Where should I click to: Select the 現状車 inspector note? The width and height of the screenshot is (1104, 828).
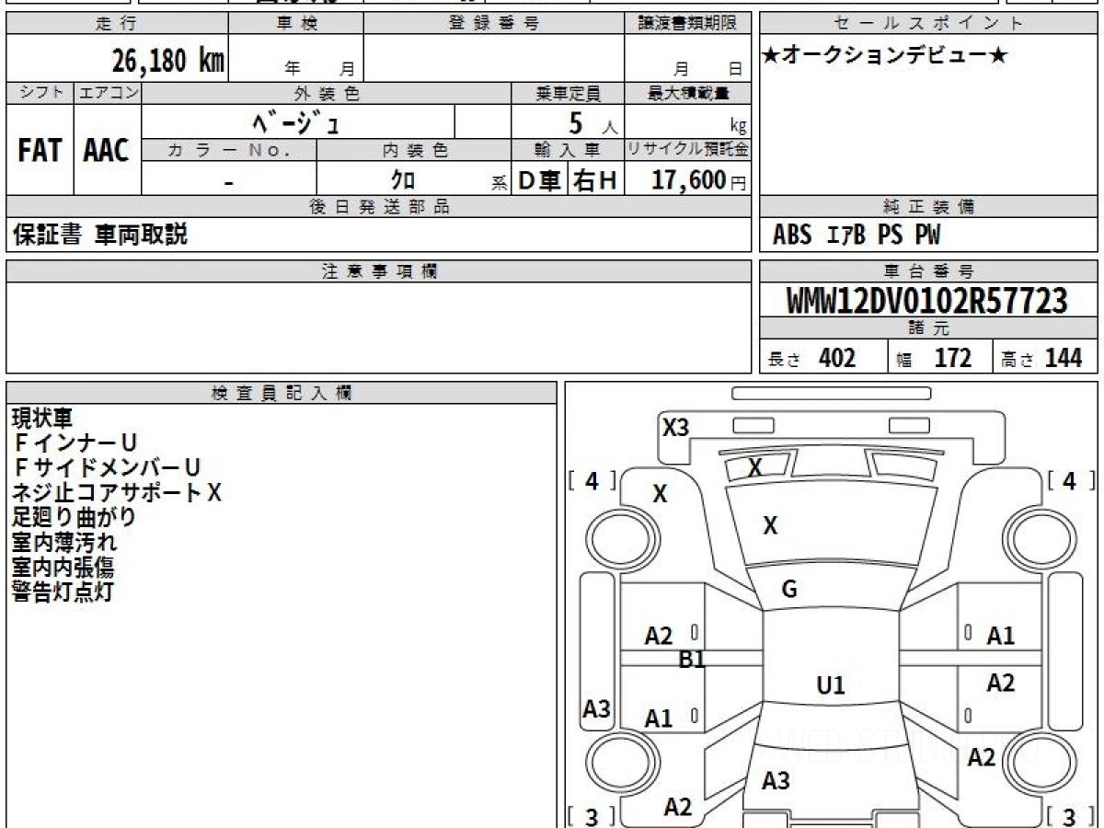click(41, 419)
